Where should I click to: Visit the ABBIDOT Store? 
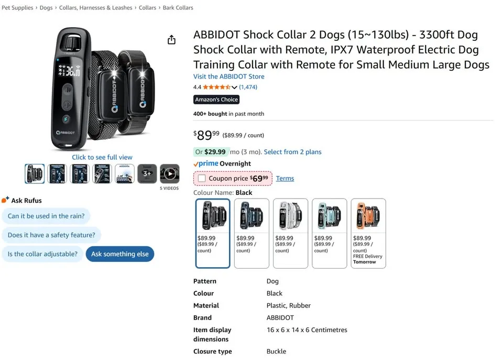[x=228, y=76]
